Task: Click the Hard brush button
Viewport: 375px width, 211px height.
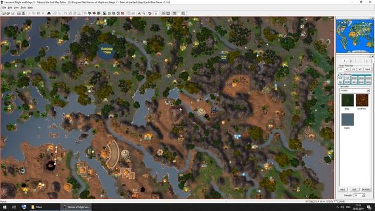Action: pyautogui.click(x=342, y=189)
